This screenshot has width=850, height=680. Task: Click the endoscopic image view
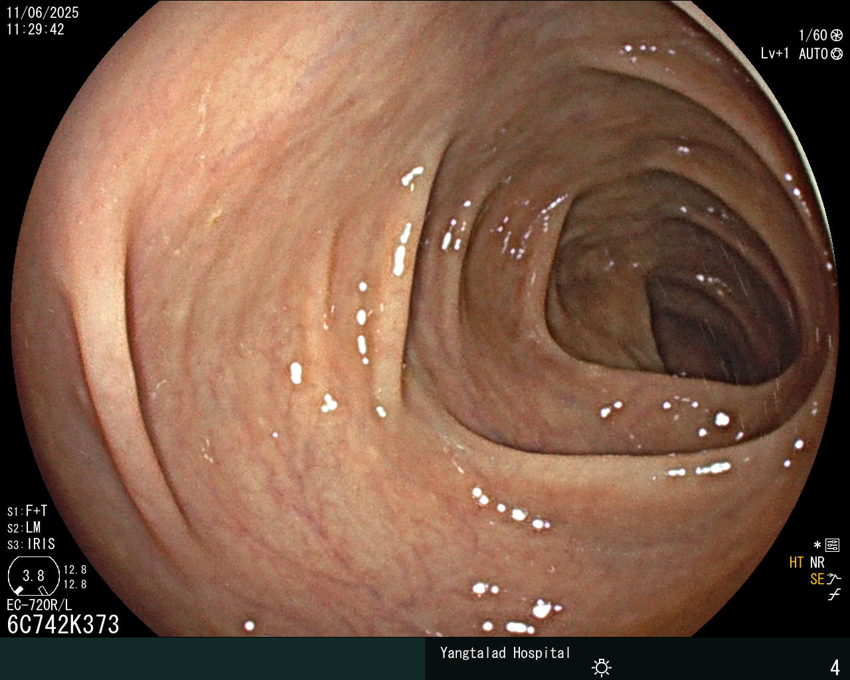425,319
